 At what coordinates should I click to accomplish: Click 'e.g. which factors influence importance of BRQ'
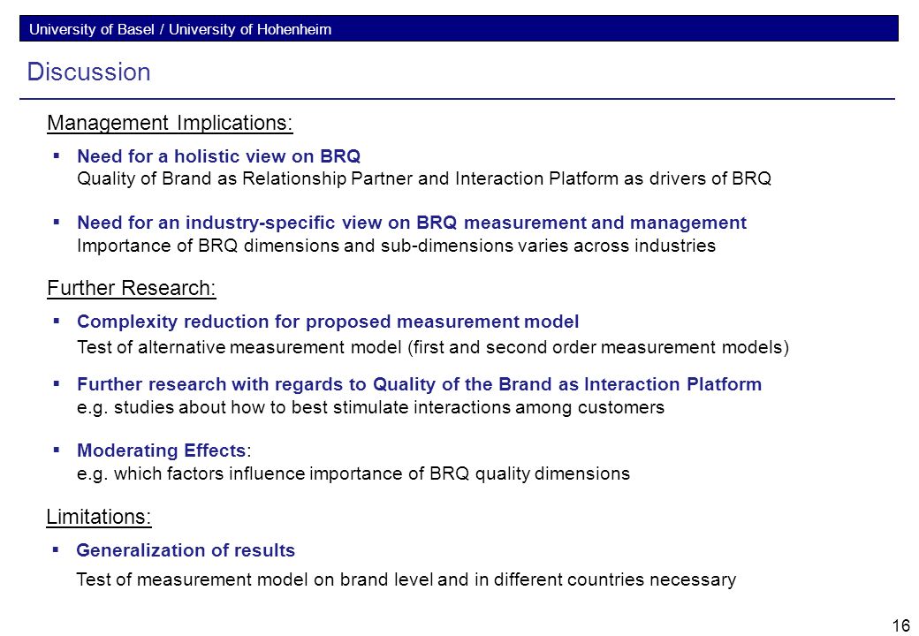pyautogui.click(x=353, y=473)
